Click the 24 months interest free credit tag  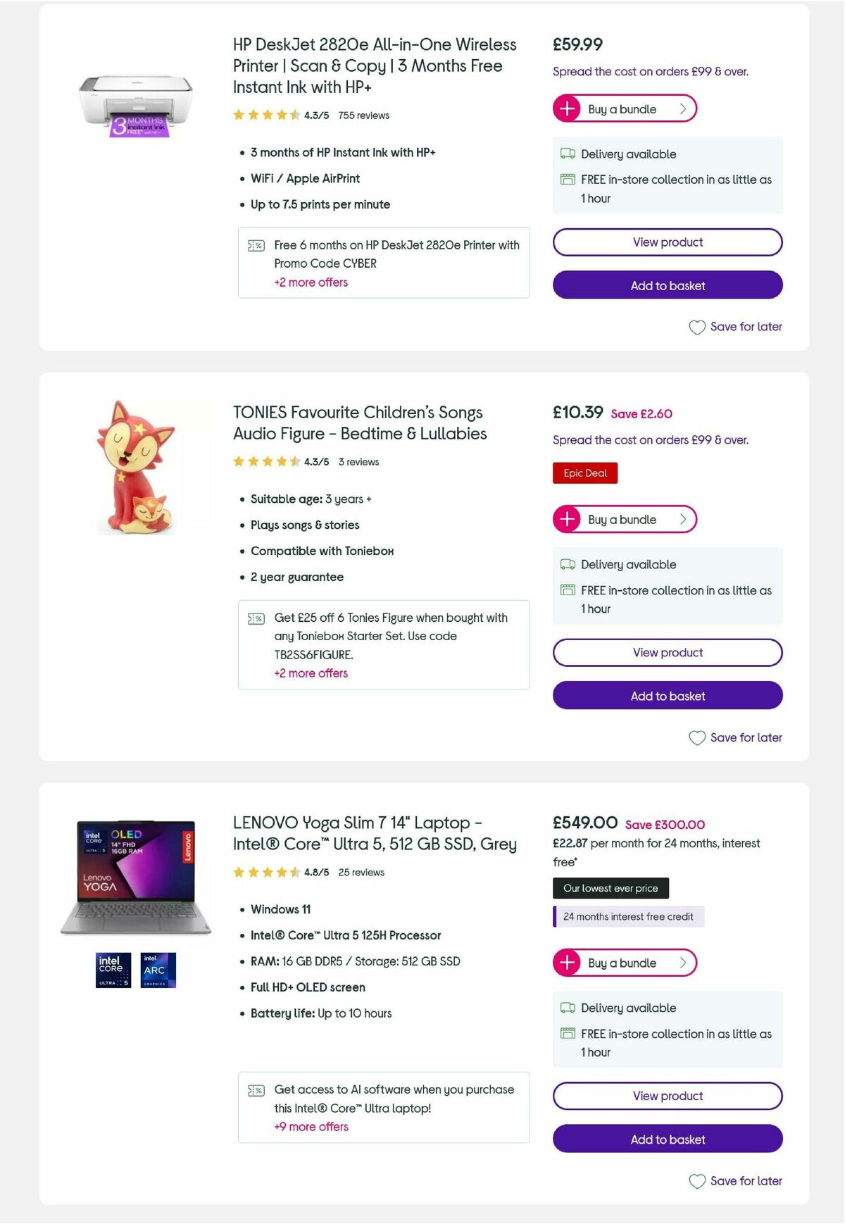tap(628, 916)
